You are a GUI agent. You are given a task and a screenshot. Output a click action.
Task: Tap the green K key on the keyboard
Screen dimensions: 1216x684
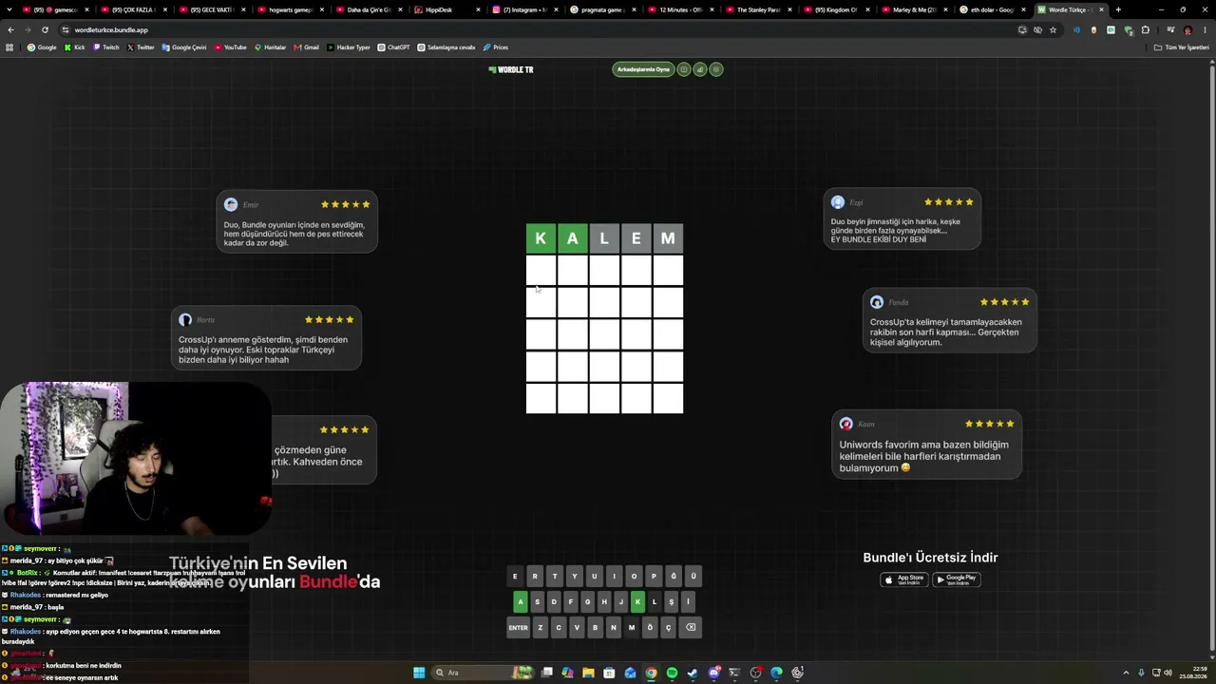coord(637,602)
